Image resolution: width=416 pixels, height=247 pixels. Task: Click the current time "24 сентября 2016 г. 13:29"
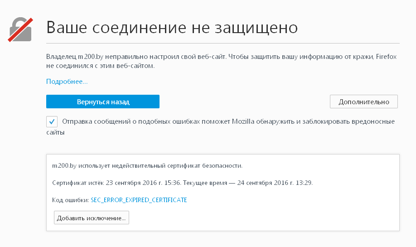pyautogui.click(x=275, y=183)
